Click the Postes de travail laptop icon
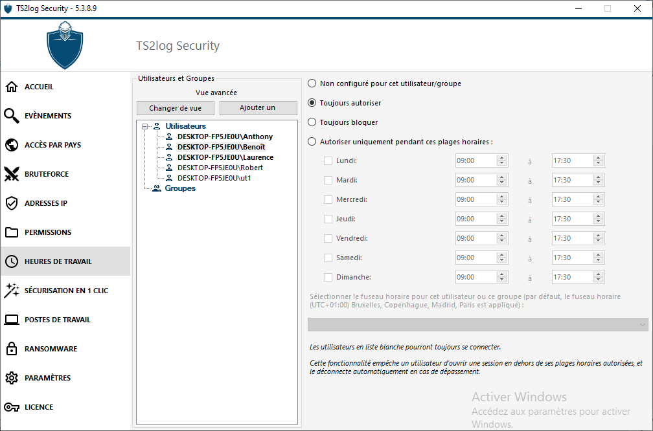 pos(12,320)
